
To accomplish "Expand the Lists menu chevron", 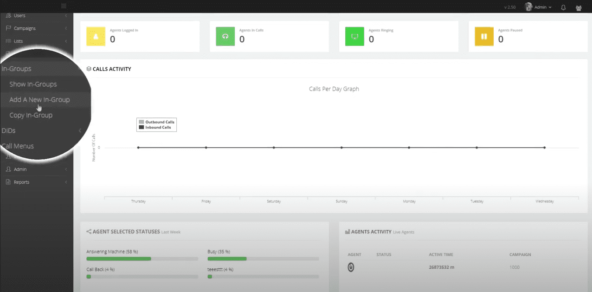I will 66,41.
